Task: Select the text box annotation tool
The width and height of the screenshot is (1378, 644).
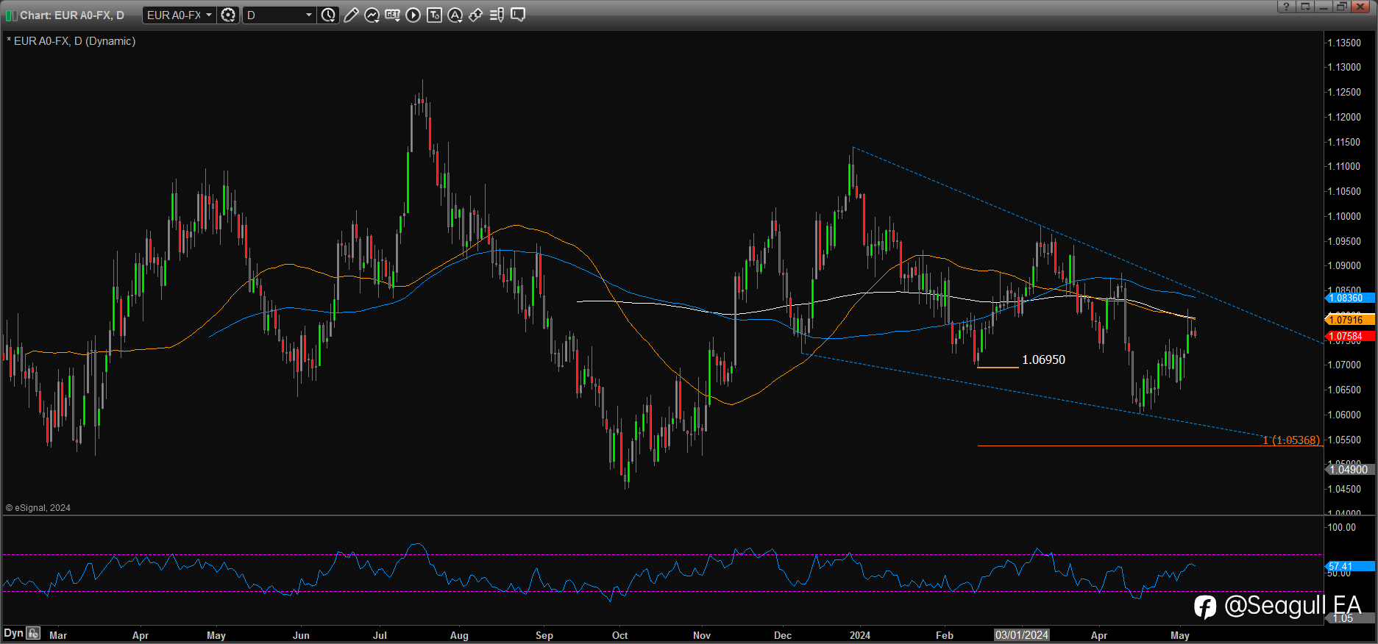Action: (x=434, y=15)
